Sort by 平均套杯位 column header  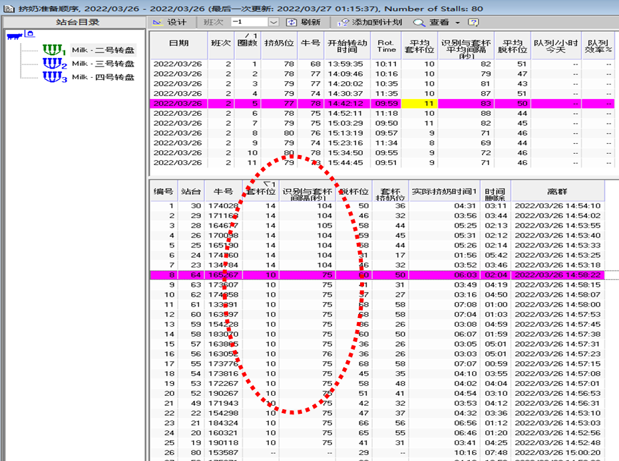[419, 45]
